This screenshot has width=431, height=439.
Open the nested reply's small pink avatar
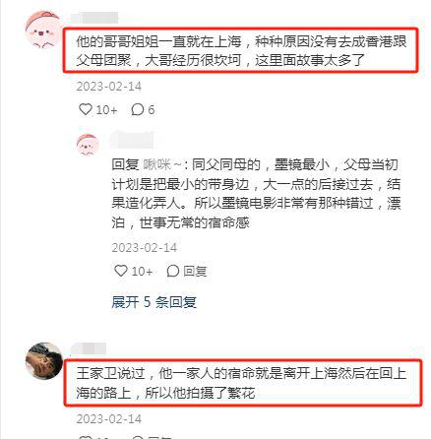[x=88, y=145]
